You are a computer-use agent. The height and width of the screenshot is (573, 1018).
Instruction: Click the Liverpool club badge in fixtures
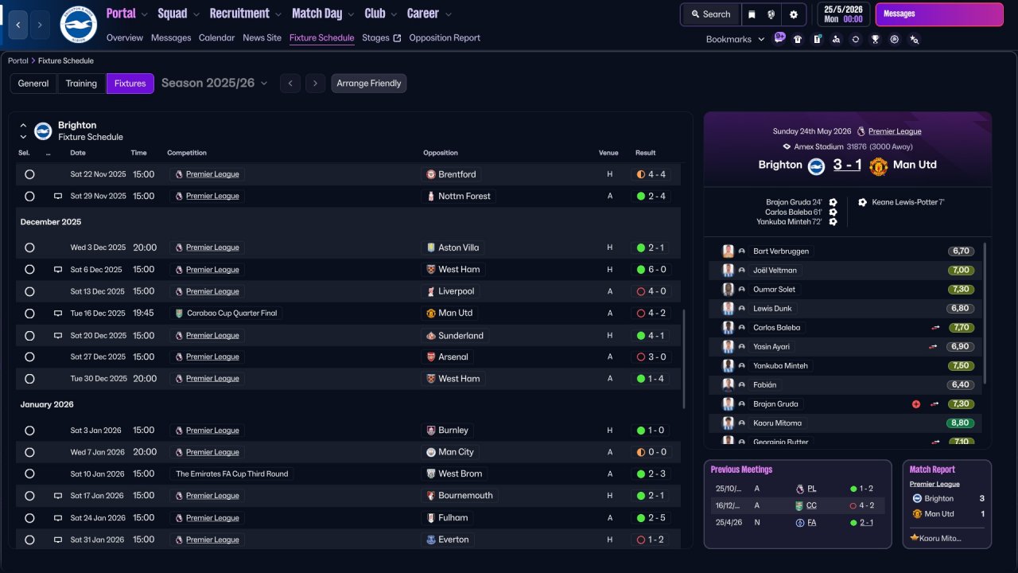pos(431,291)
